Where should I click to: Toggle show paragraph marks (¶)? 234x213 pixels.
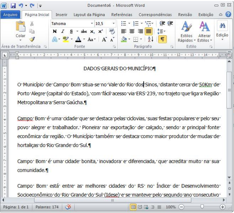click(162, 39)
